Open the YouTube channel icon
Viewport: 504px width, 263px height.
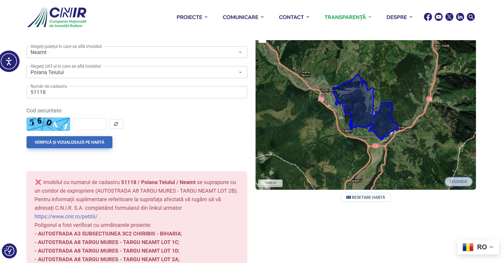click(438, 17)
